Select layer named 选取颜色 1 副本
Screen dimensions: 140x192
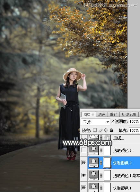click(127, 176)
